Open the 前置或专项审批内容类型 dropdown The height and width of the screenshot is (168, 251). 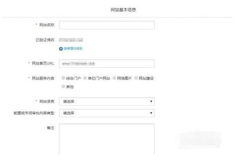click(x=107, y=113)
